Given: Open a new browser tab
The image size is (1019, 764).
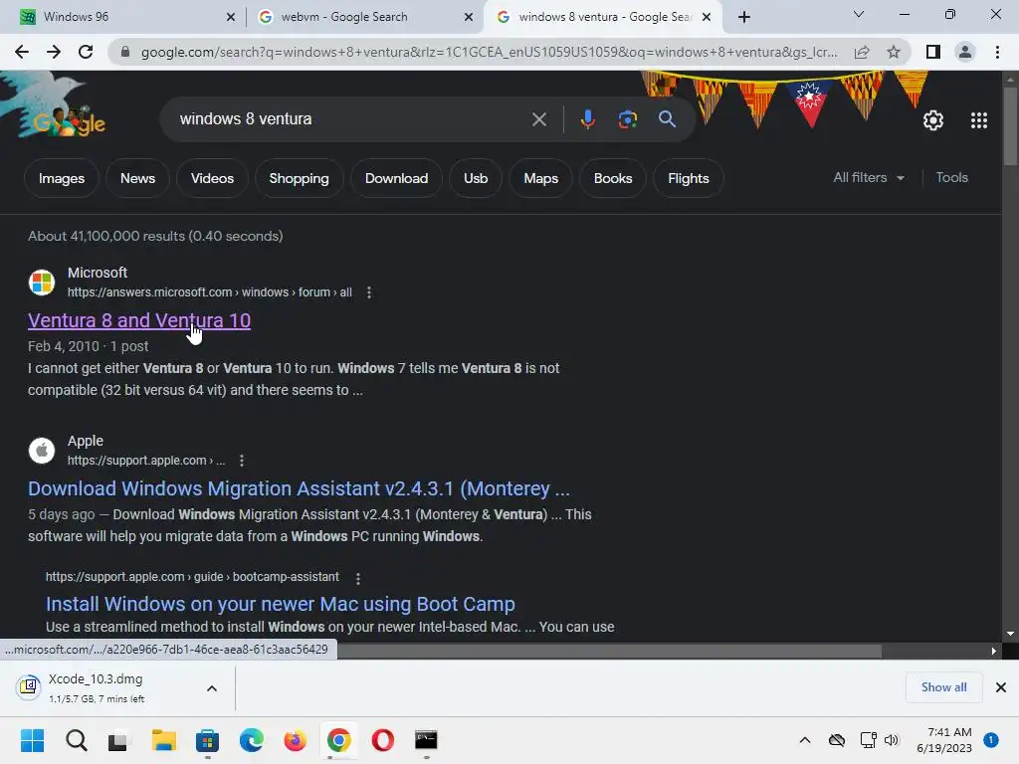Looking at the screenshot, I should click(x=744, y=17).
